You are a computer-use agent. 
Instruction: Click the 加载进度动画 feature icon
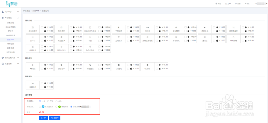[x=147, y=37]
